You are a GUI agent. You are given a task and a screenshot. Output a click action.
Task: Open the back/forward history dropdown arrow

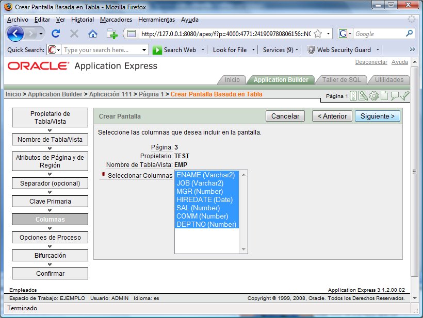coord(41,34)
